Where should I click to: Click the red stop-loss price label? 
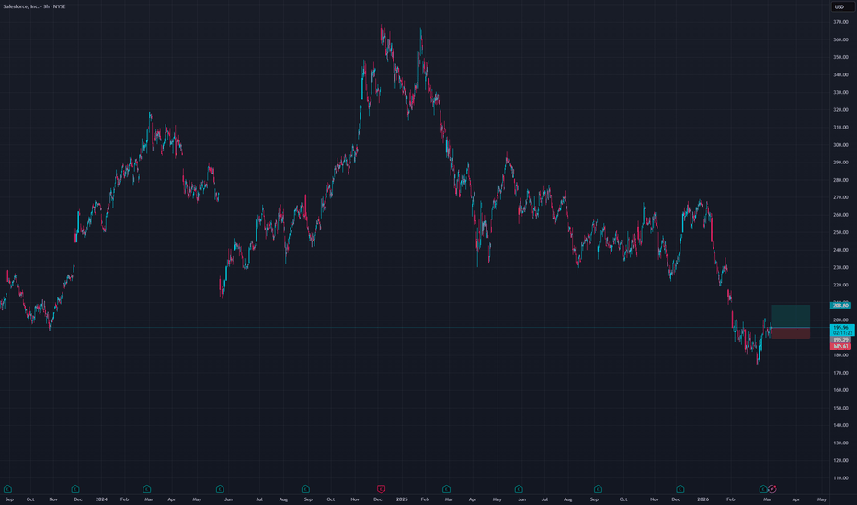(840, 346)
